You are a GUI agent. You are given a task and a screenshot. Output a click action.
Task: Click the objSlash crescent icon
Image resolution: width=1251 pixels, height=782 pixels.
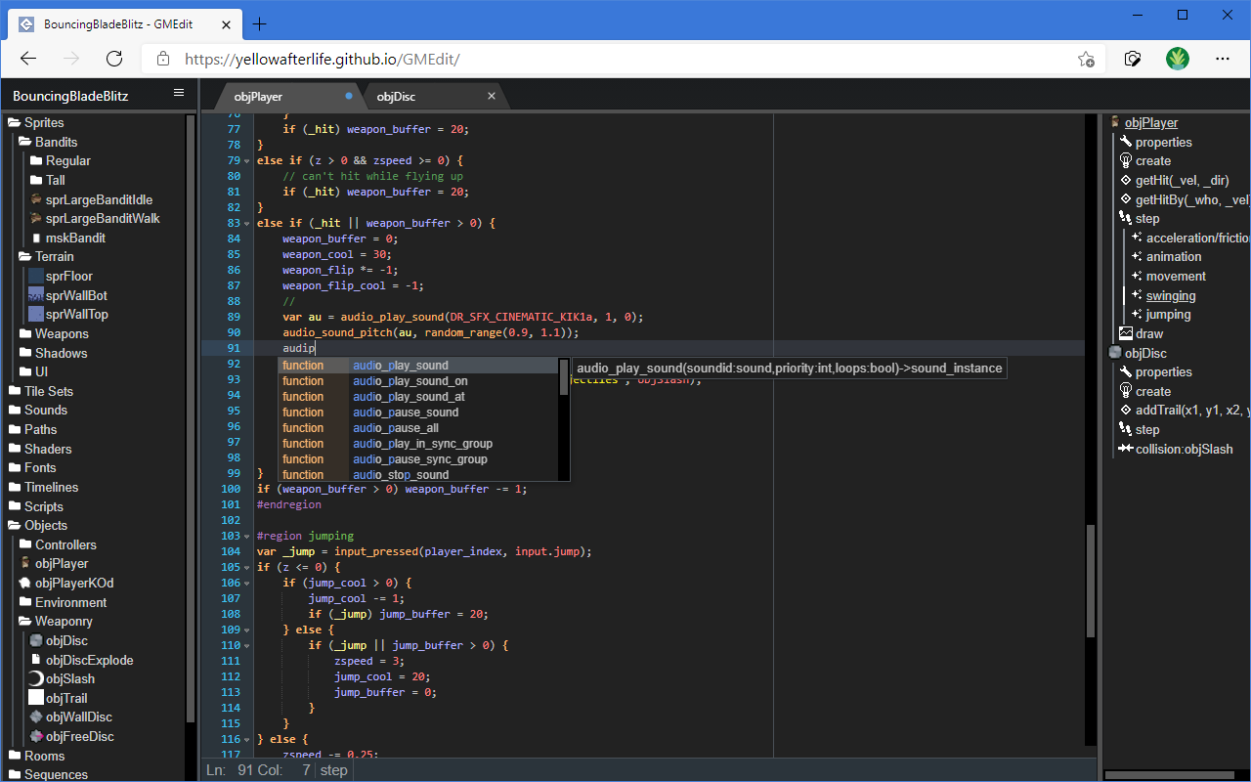click(x=36, y=679)
